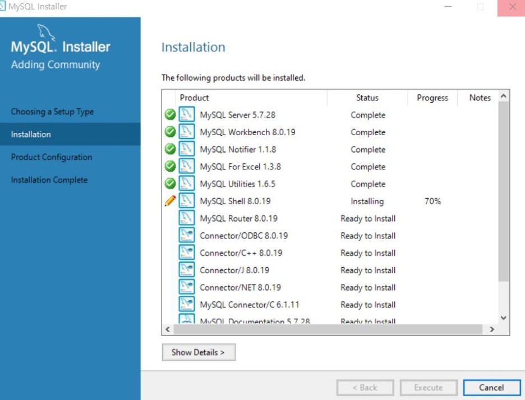Click the scroll down arrow of product list
Screen dimensions: 525x400
pos(503,318)
